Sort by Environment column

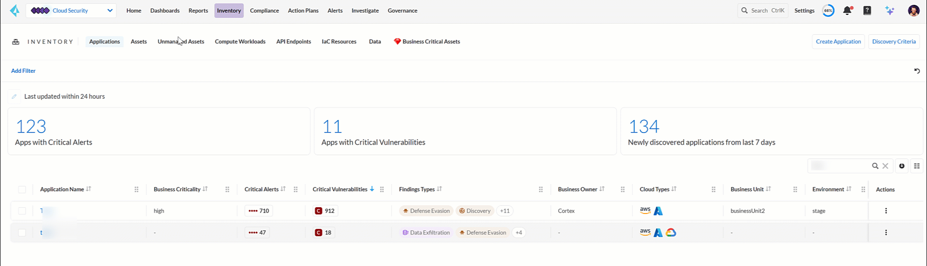[849, 189]
